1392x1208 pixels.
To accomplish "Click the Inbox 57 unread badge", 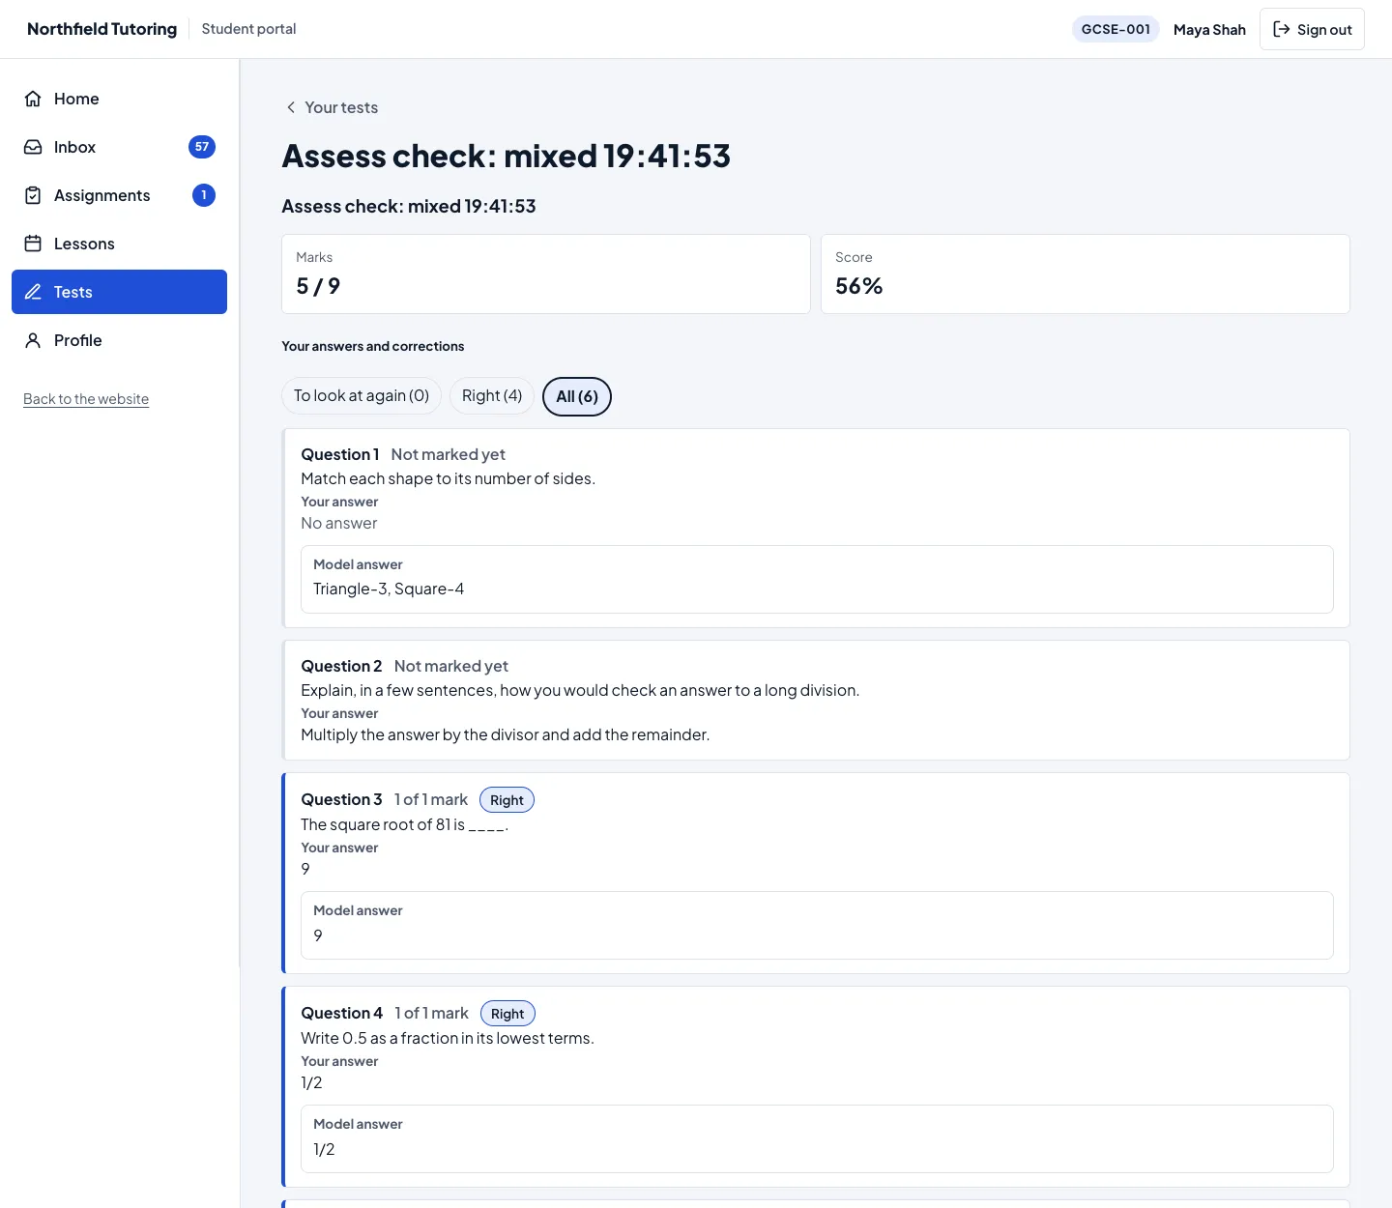I will coord(202,147).
